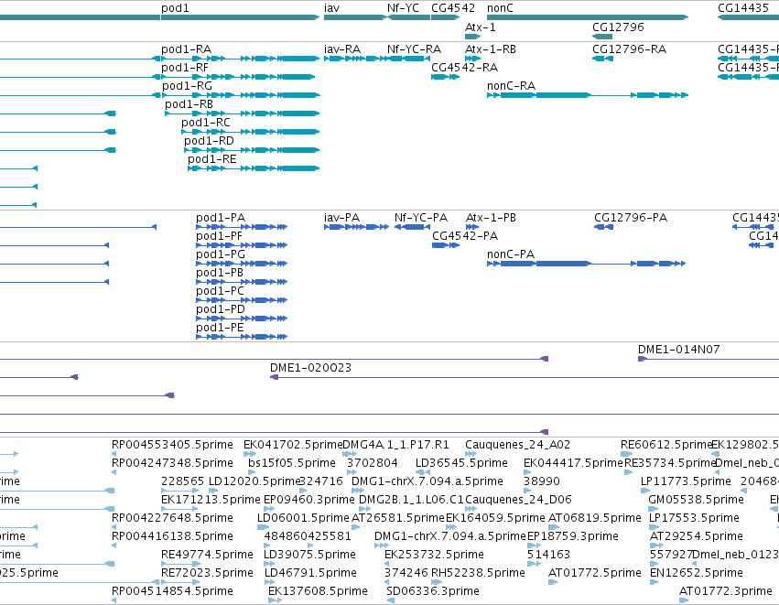779x605 pixels.
Task: Select the pod1-PE protein label
Action: (x=220, y=328)
